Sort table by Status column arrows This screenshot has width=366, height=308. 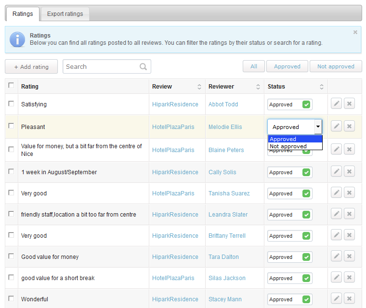[x=321, y=87]
